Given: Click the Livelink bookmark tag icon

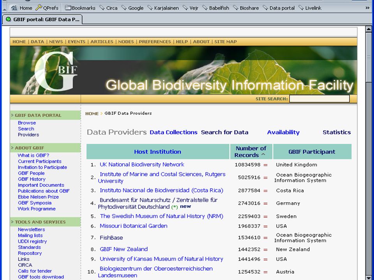Looking at the screenshot, I should pyautogui.click(x=301, y=8).
